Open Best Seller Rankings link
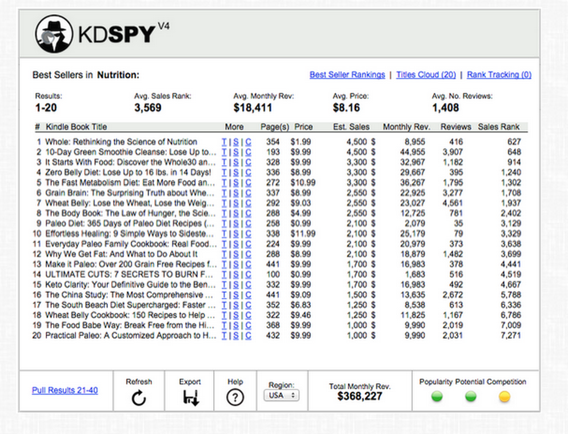The width and height of the screenshot is (568, 434). [347, 75]
